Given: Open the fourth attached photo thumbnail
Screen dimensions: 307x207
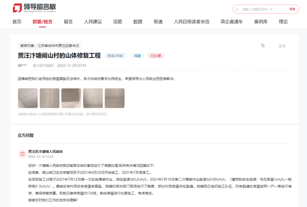Looking at the screenshot, I should 93,98.
